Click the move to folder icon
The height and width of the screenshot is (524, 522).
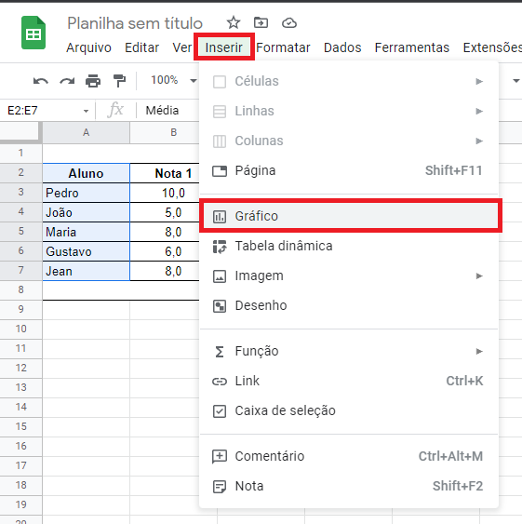261,22
